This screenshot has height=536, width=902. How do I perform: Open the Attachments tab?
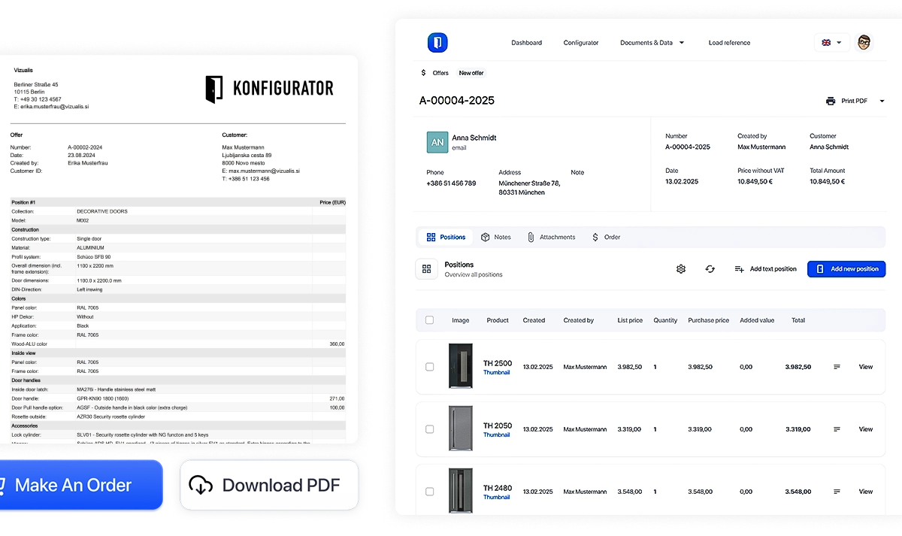tap(551, 237)
